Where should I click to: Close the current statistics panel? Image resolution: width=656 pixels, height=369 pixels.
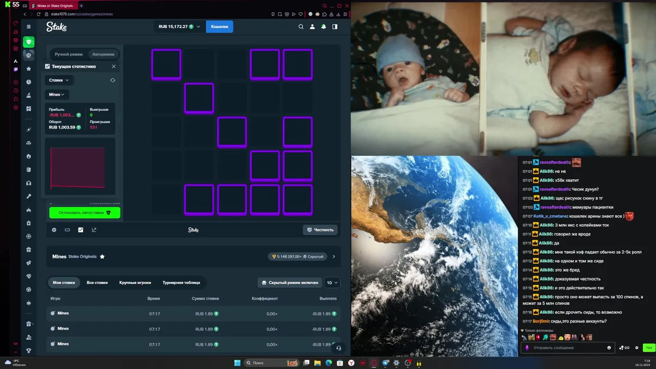pyautogui.click(x=114, y=66)
